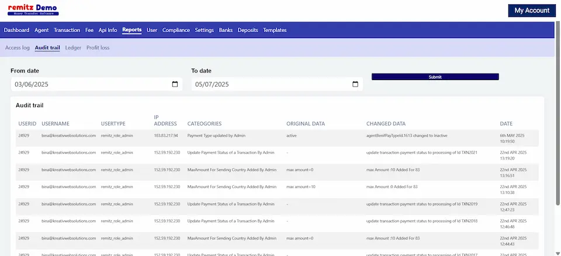Select the Deposits menu item
The height and width of the screenshot is (256, 561).
[x=248, y=30]
